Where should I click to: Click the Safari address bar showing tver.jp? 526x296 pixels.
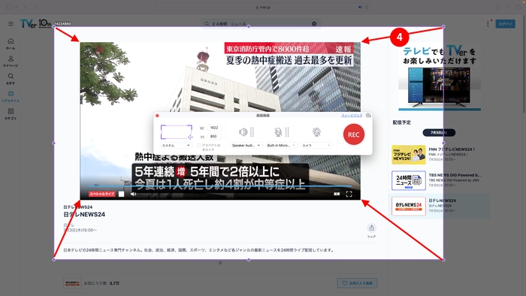(263, 7)
